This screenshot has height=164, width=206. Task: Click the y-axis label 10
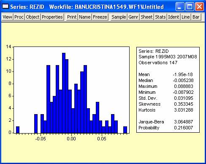point(8,71)
